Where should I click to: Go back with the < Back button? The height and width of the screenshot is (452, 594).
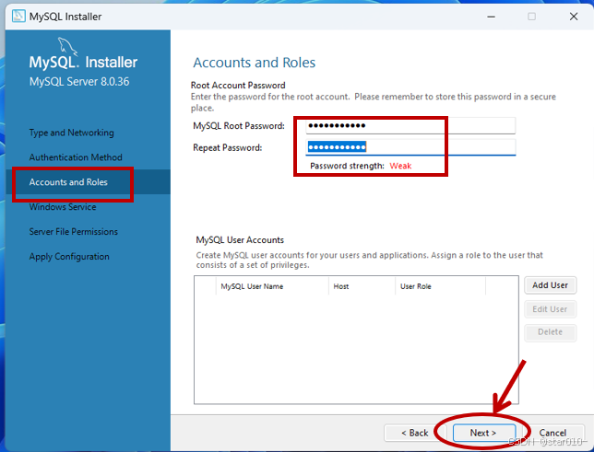415,433
